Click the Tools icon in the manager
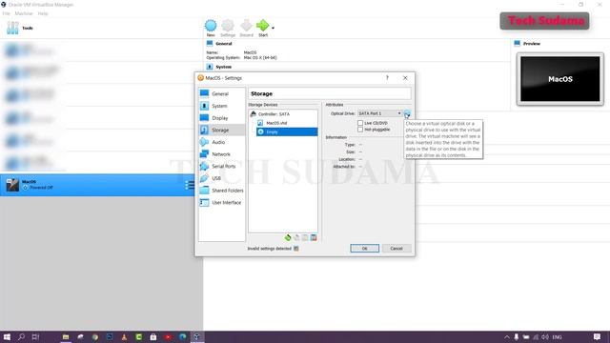This screenshot has height=343, width=610. pyautogui.click(x=12, y=28)
